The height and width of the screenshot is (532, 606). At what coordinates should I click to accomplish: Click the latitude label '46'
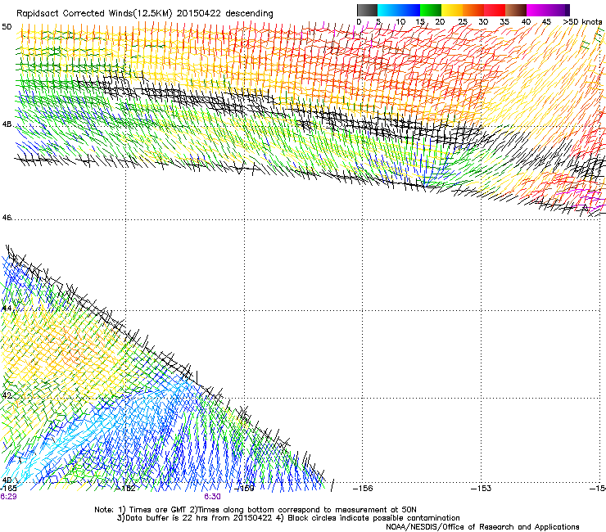(x=7, y=218)
